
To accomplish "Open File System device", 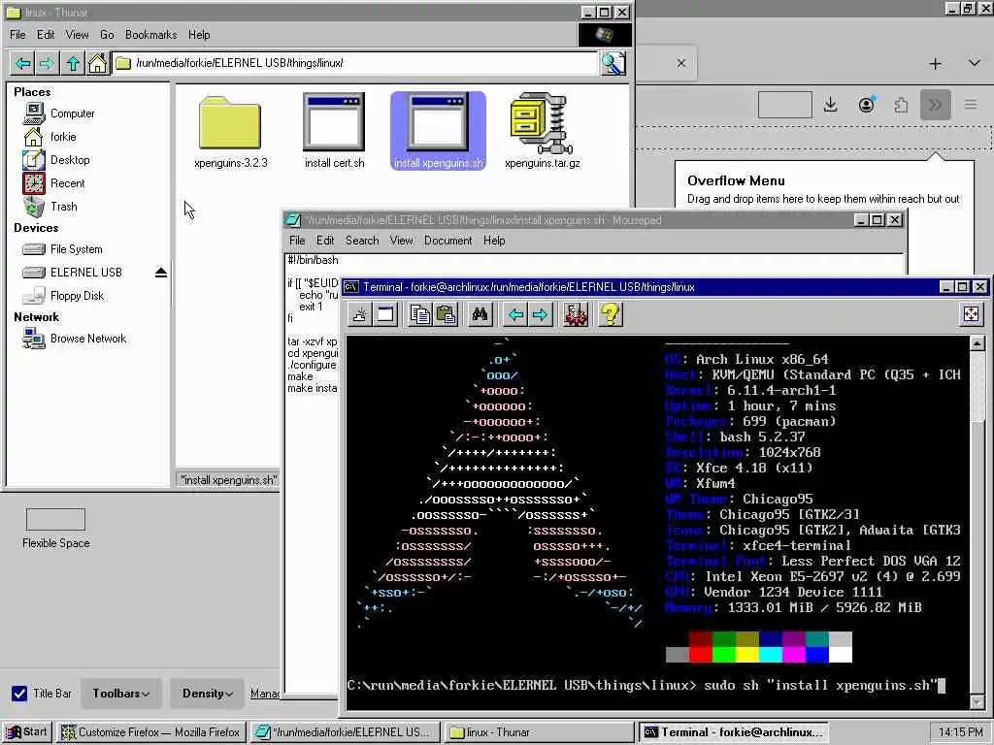I will 62,249.
